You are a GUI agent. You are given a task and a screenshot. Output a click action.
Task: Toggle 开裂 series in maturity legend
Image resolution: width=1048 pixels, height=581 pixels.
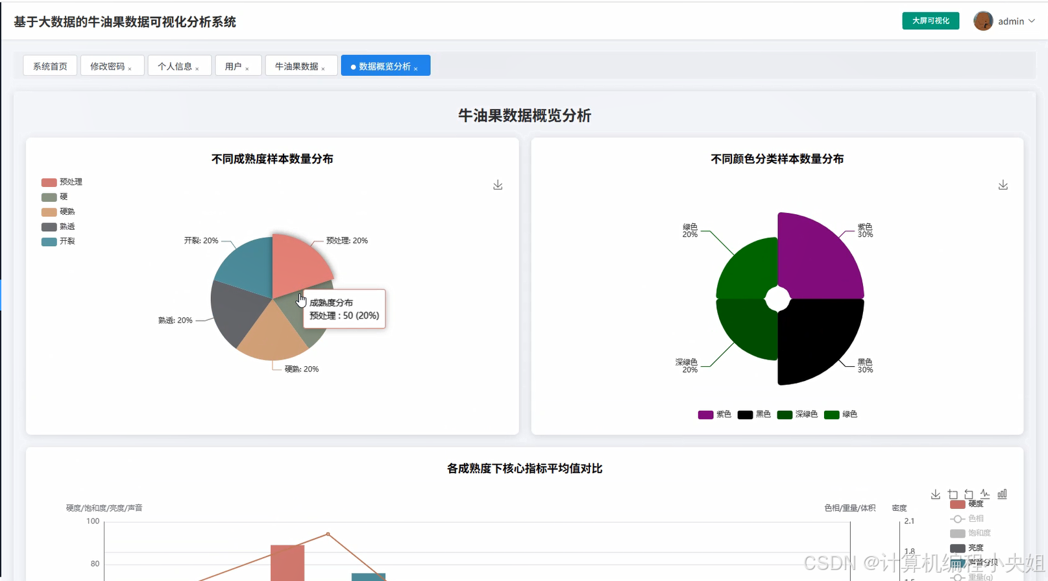(x=58, y=241)
